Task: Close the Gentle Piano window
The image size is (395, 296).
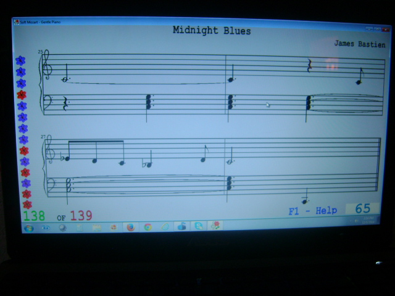Action: [x=385, y=30]
